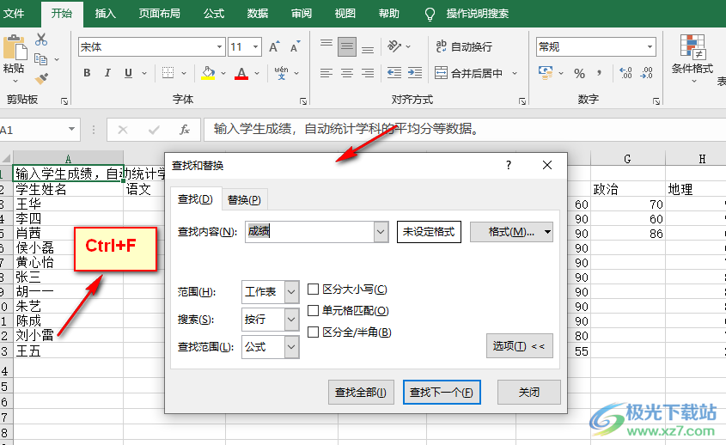Decrease decimal places

pyautogui.click(x=647, y=73)
